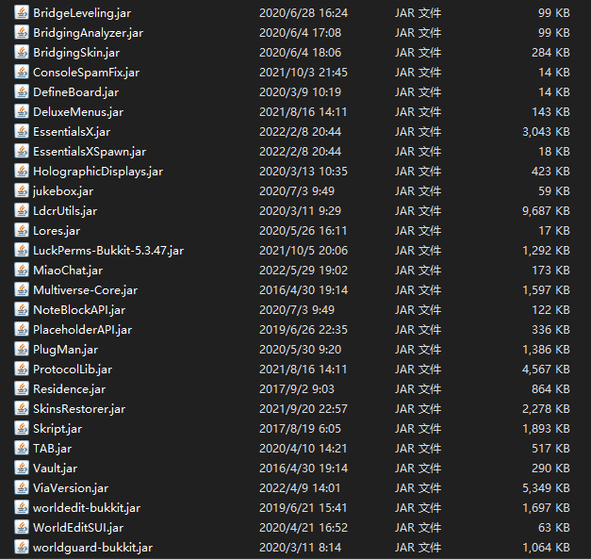The height and width of the screenshot is (559, 591).
Task: Select the file name WorldEditSUI.jar
Action: click(x=78, y=528)
